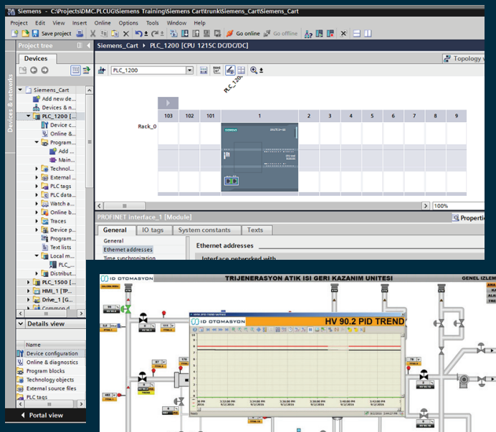496x432 pixels.
Task: Open the Tools menu
Action: click(152, 23)
